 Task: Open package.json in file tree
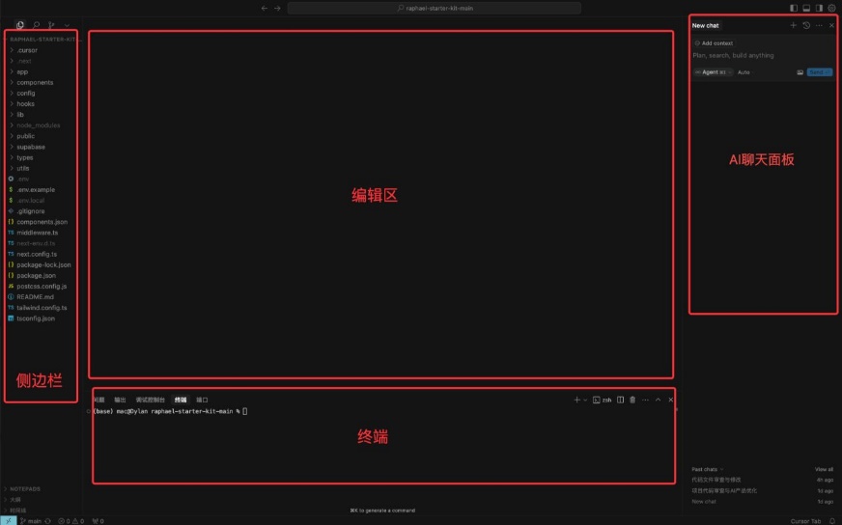pyautogui.click(x=36, y=275)
